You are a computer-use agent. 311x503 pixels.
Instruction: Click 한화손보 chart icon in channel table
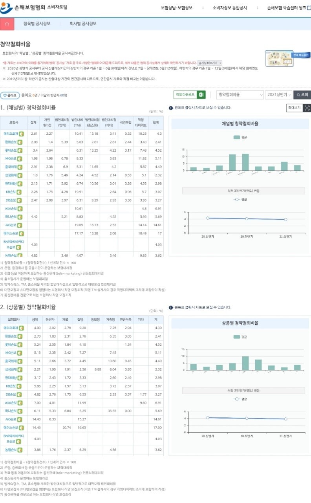click(20, 142)
